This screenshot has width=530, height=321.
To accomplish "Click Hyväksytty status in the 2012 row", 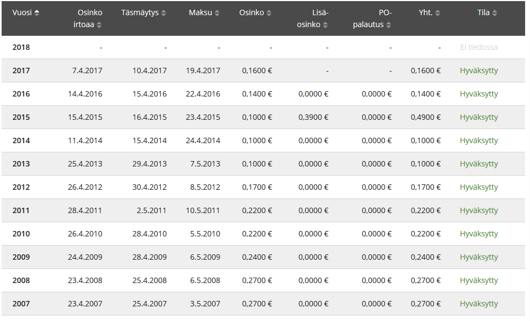I will [x=478, y=187].
